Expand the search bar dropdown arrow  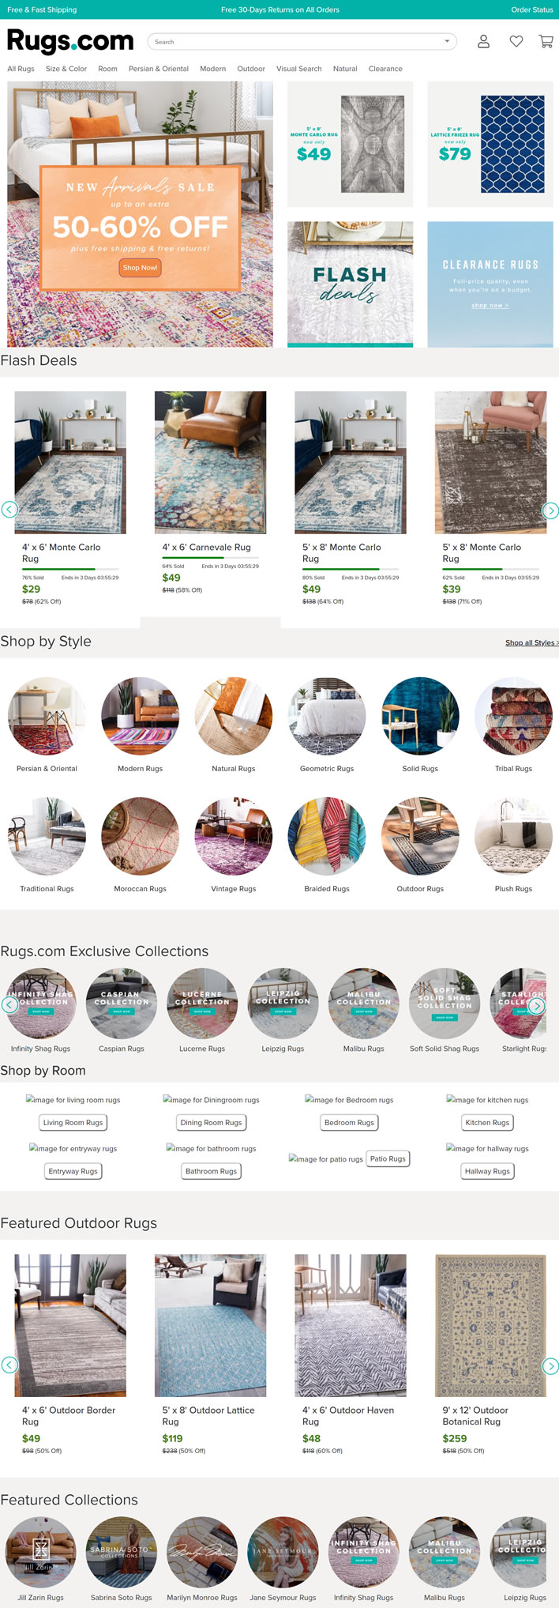pyautogui.click(x=447, y=42)
